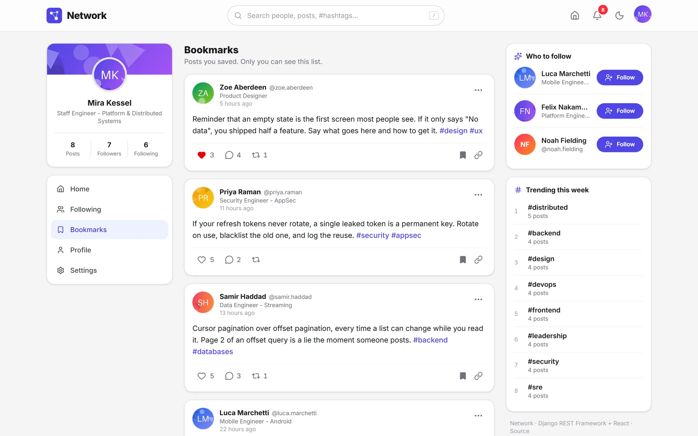Open the 7 Followers stat
Image resolution: width=698 pixels, height=436 pixels.
coord(109,149)
